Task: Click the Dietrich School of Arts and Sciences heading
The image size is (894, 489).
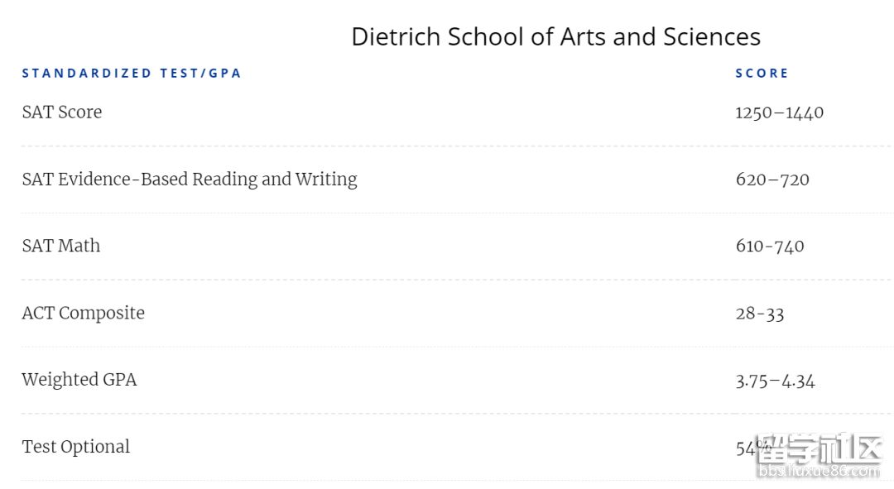Action: pyautogui.click(x=556, y=37)
